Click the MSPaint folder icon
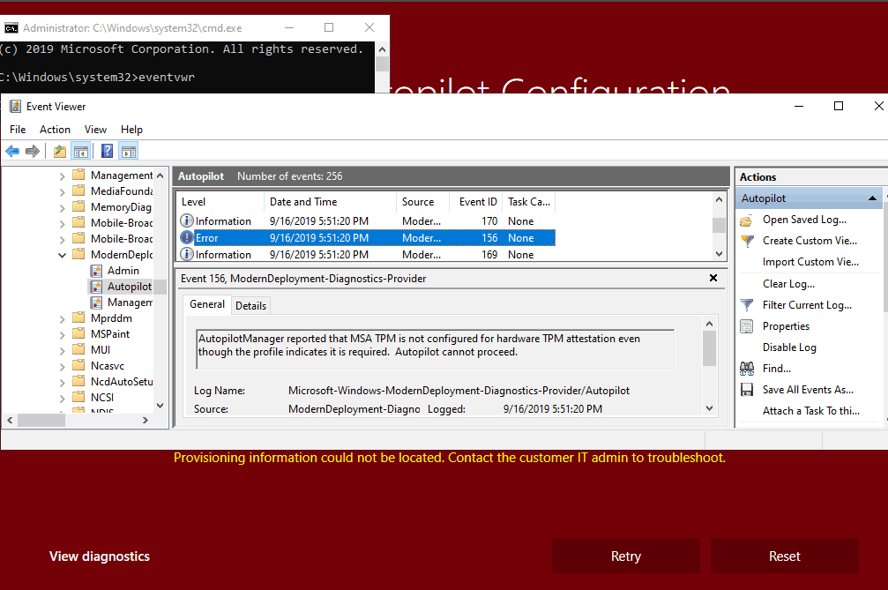Image resolution: width=888 pixels, height=590 pixels. (78, 334)
